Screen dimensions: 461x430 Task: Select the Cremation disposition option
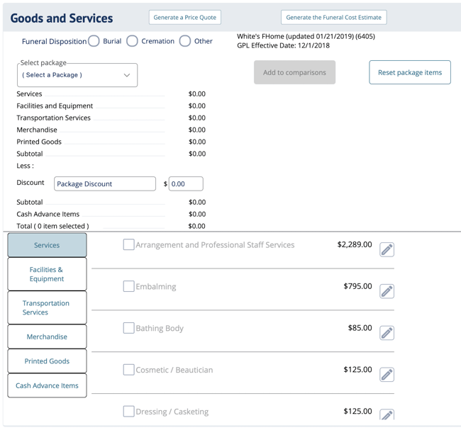click(x=132, y=41)
